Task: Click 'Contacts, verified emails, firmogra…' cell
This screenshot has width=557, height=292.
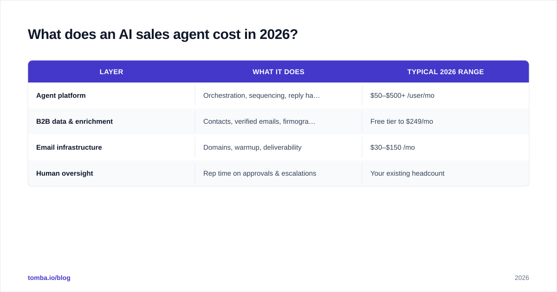Action: [278, 121]
